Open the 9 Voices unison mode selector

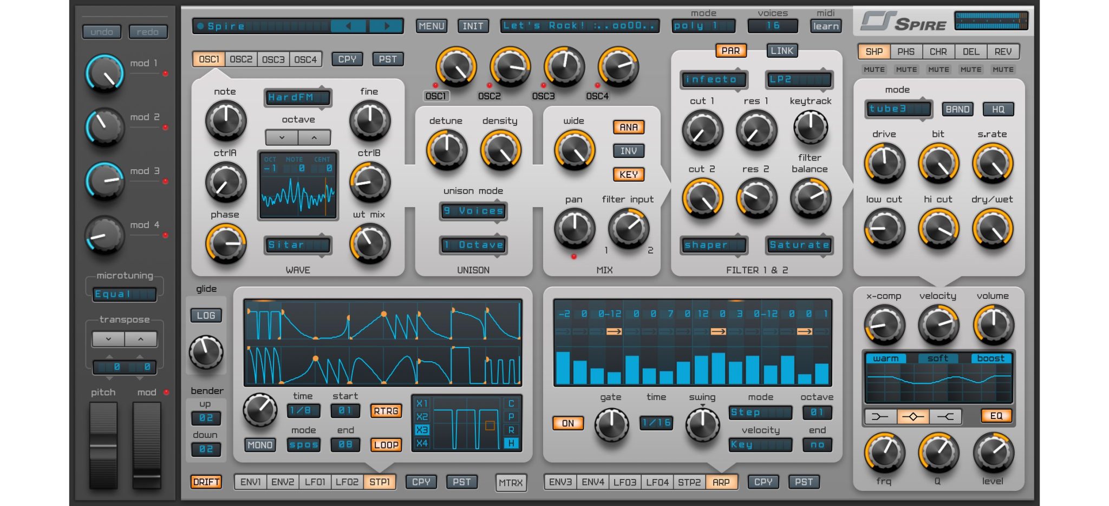tap(472, 211)
